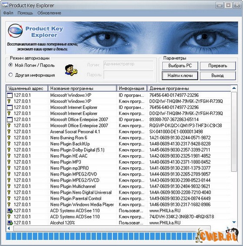Click key icon of Nero Burning Rom 6 row
The width and height of the screenshot is (243, 246).
coord(9,138)
